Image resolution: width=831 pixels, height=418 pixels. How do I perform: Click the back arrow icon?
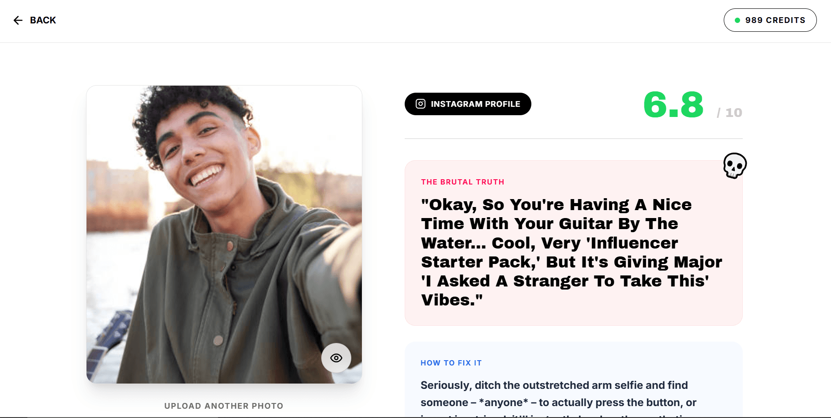tap(18, 20)
